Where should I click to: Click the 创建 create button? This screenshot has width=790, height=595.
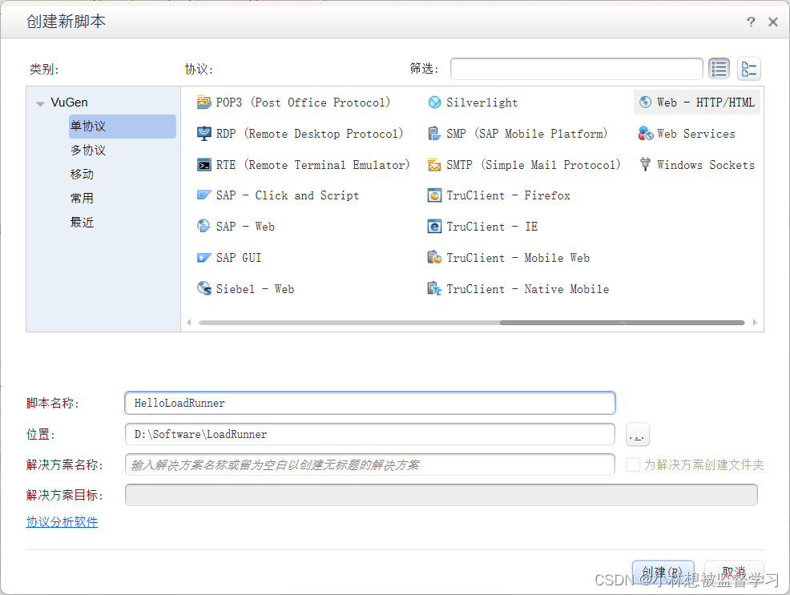tap(663, 573)
